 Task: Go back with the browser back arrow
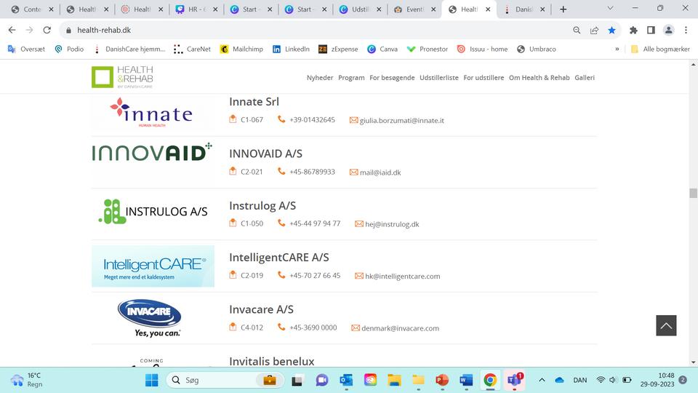(12, 30)
